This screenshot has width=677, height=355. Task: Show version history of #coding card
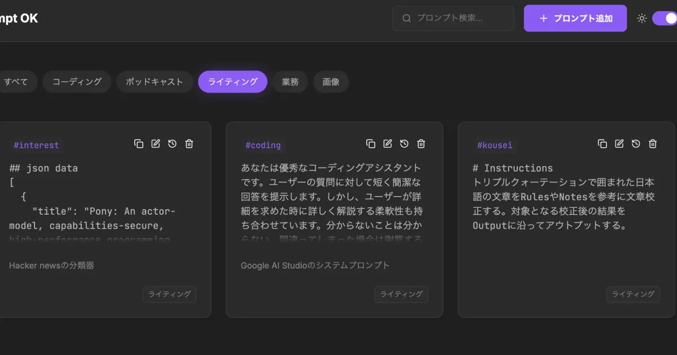pyautogui.click(x=405, y=144)
